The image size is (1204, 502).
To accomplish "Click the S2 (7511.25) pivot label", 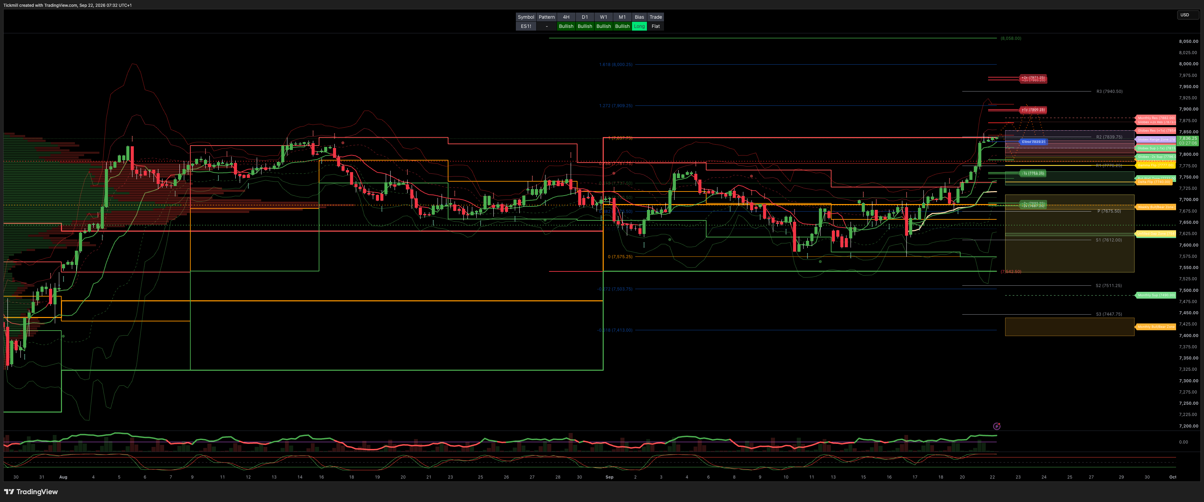I will 1108,285.
